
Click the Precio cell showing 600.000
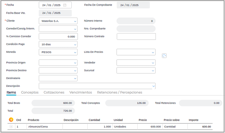coord(150,127)
